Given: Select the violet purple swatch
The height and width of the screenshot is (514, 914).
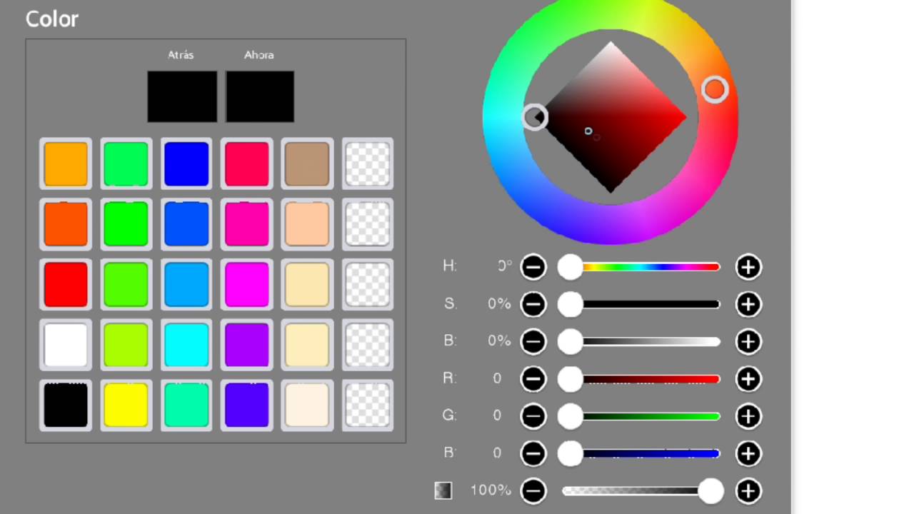Looking at the screenshot, I should pyautogui.click(x=247, y=345).
